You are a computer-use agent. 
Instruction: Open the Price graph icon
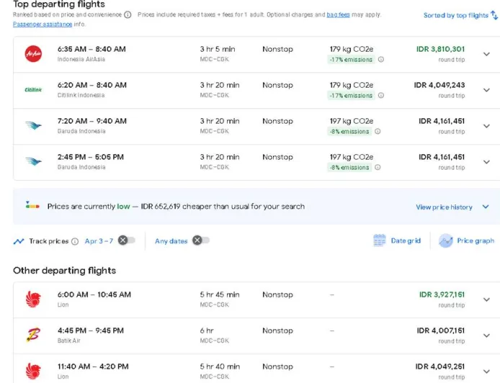click(446, 240)
